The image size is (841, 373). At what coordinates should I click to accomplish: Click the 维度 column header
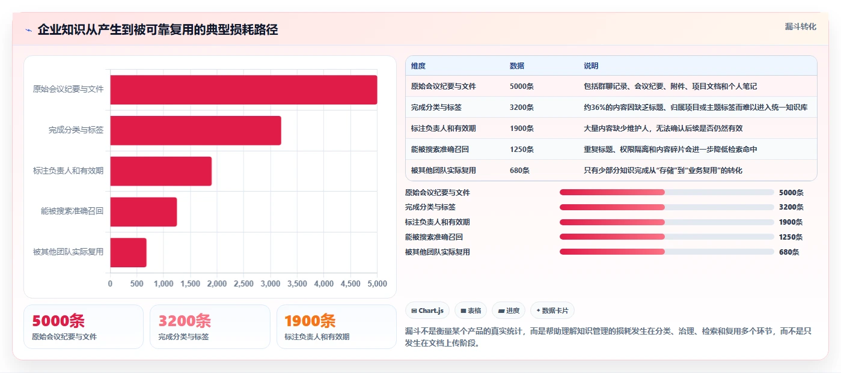pyautogui.click(x=418, y=65)
